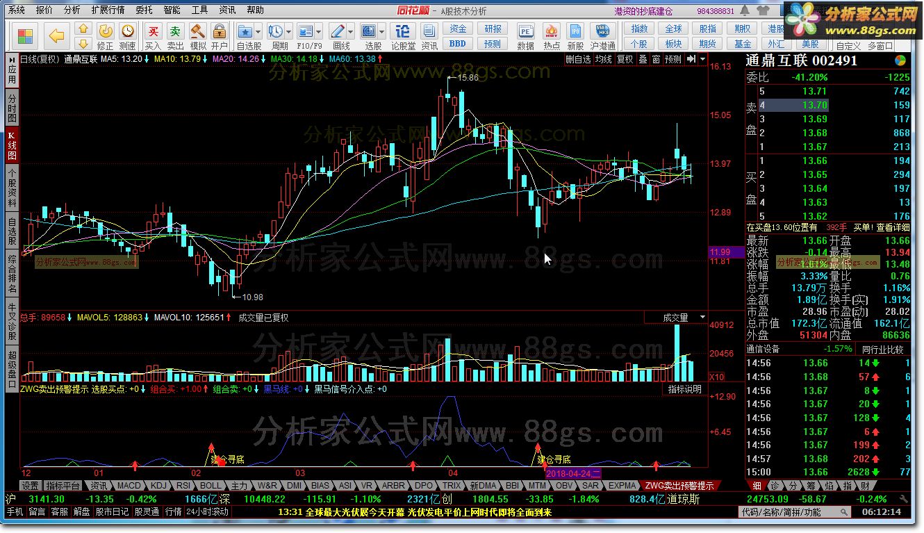924x533 pixels.
Task: Select the 个股资料 sidebar tab
Action: tap(12, 188)
